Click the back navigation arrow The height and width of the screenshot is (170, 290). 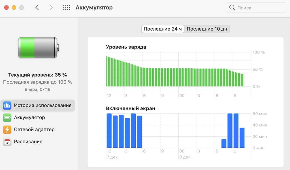pyautogui.click(x=37, y=8)
